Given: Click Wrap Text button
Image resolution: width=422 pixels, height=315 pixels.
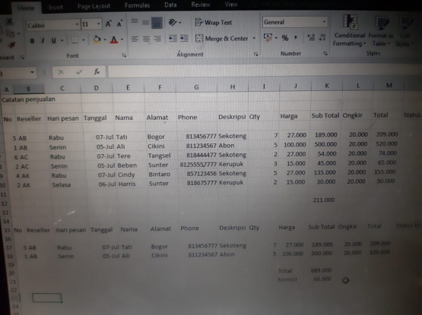Looking at the screenshot, I should click(x=213, y=22).
